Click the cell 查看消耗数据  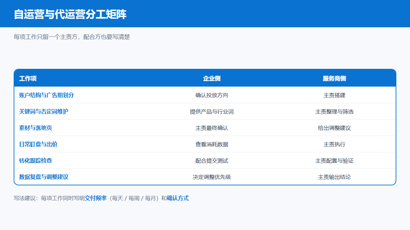pyautogui.click(x=212, y=144)
